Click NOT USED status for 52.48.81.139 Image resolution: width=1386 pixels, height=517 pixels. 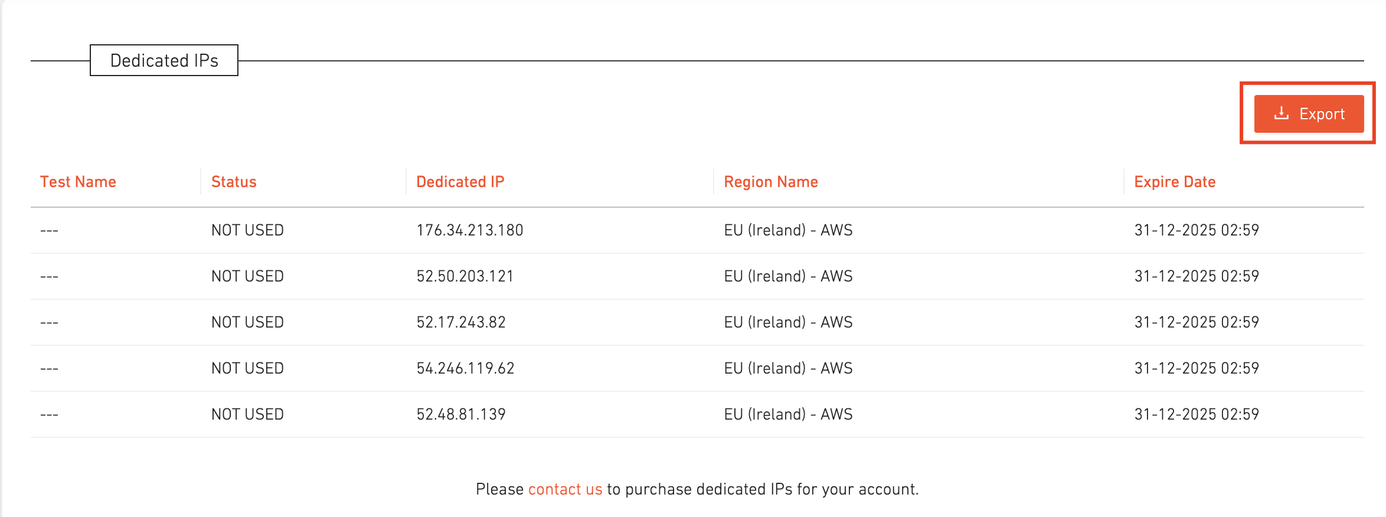(x=247, y=414)
